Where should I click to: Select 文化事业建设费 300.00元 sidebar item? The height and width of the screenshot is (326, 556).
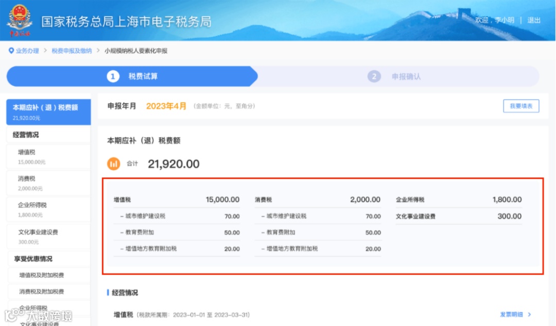48,236
